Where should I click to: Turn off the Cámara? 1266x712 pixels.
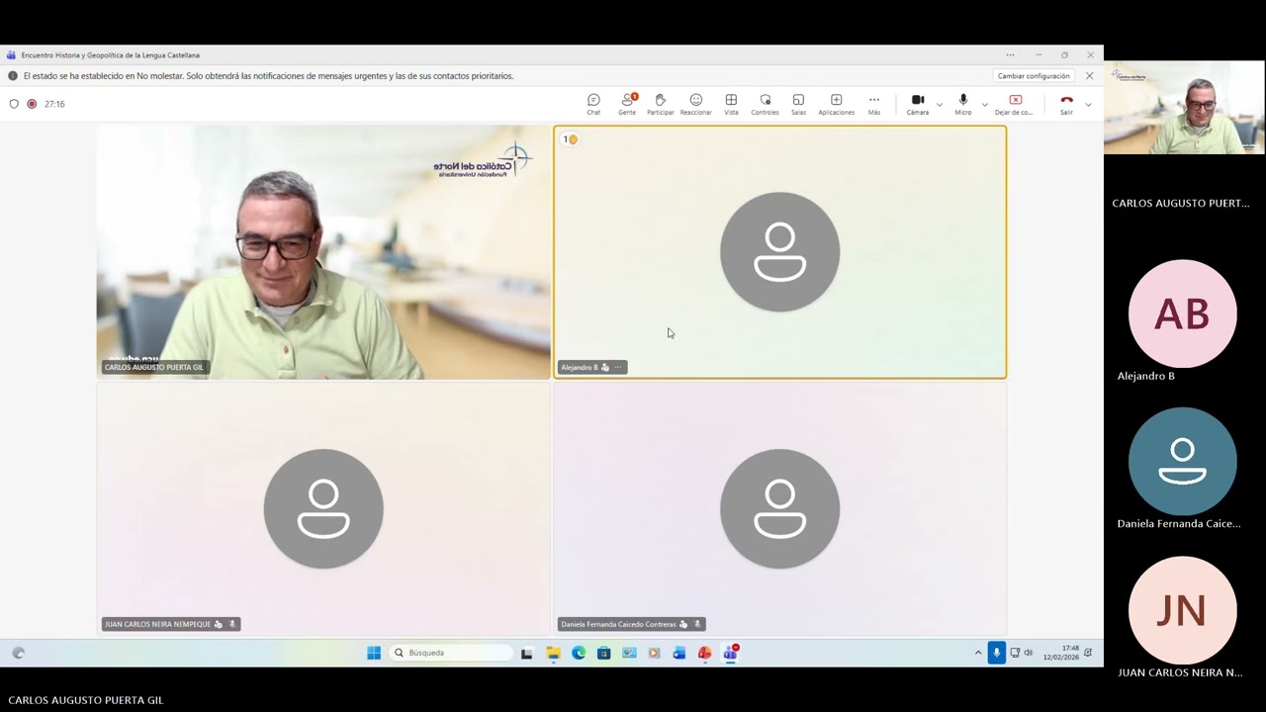(918, 104)
